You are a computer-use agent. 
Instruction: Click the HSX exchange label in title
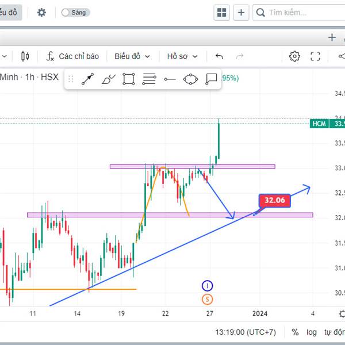coord(49,77)
